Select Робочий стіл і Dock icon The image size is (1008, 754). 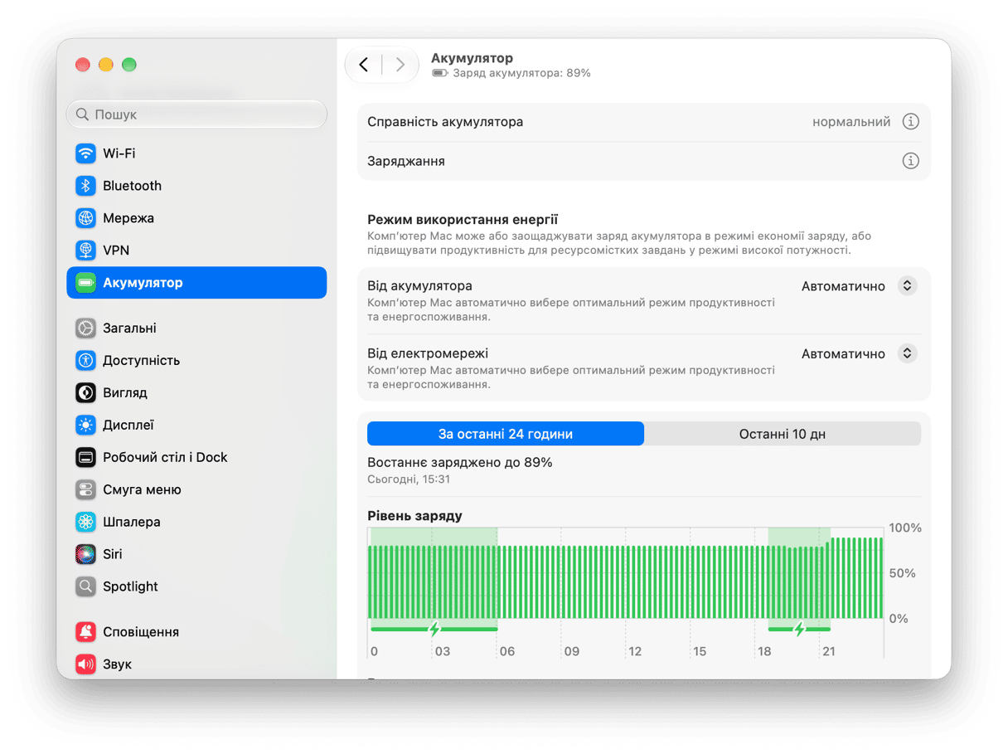point(85,457)
